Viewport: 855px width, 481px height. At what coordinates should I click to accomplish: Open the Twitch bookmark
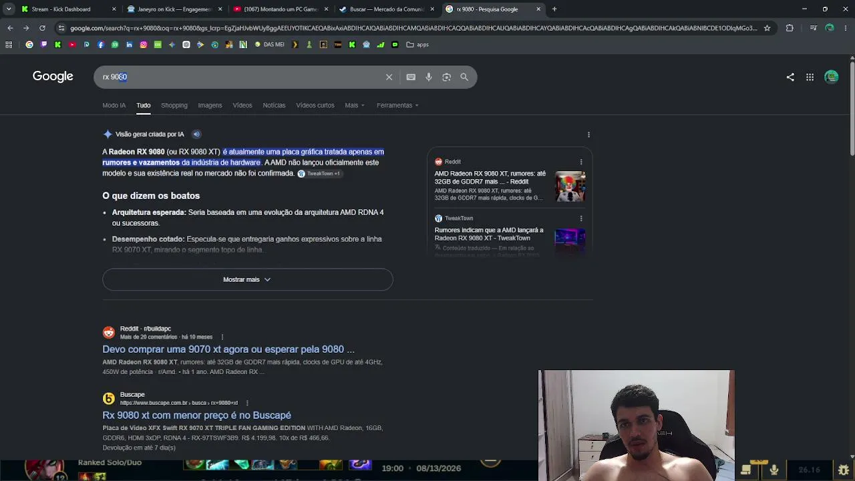click(x=43, y=45)
